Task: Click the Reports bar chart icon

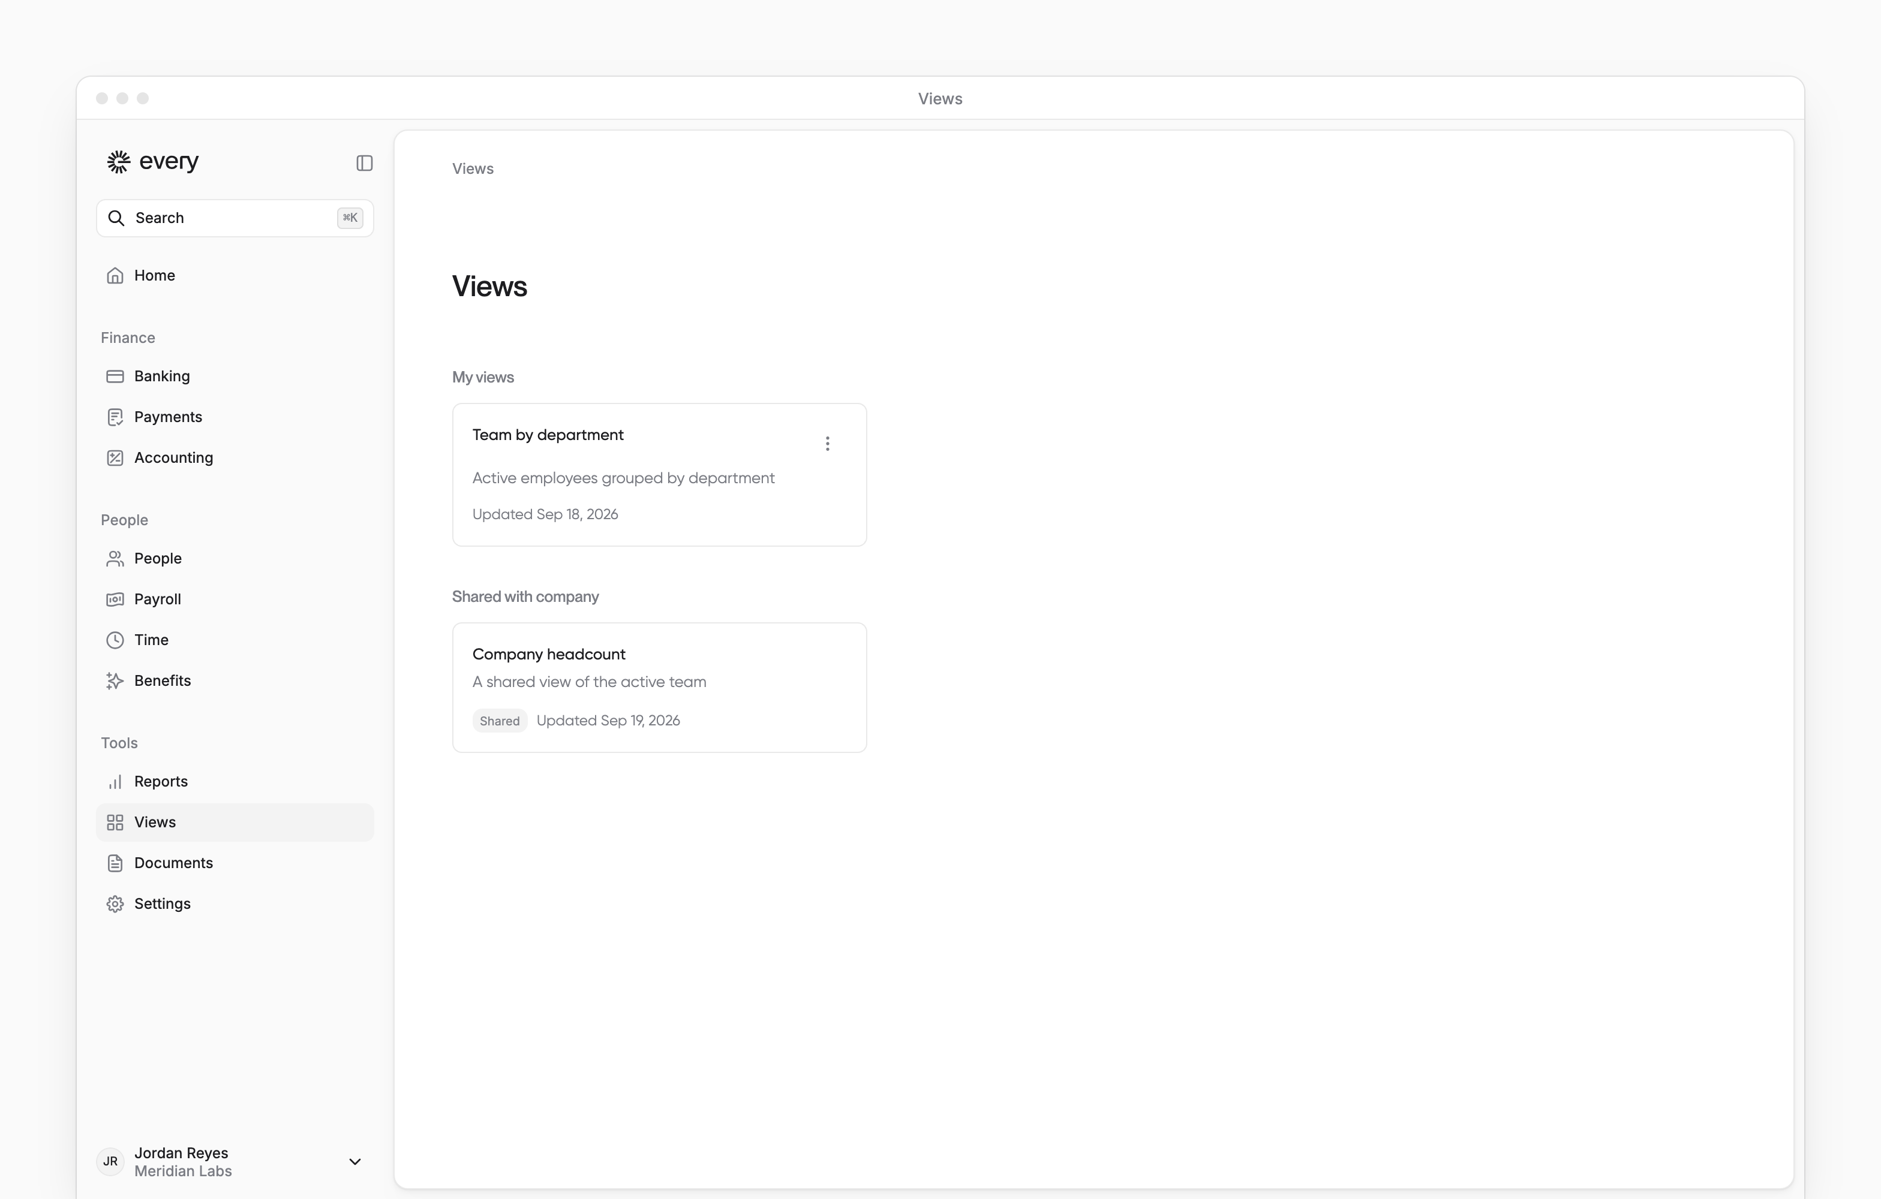Action: [x=115, y=781]
